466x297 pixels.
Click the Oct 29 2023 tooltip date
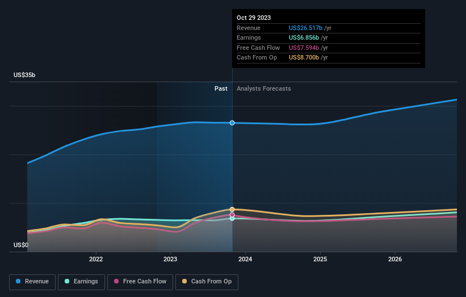point(254,18)
